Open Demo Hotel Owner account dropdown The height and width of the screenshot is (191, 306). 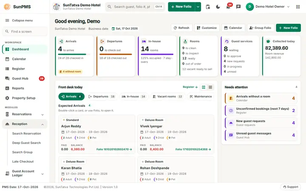click(288, 7)
